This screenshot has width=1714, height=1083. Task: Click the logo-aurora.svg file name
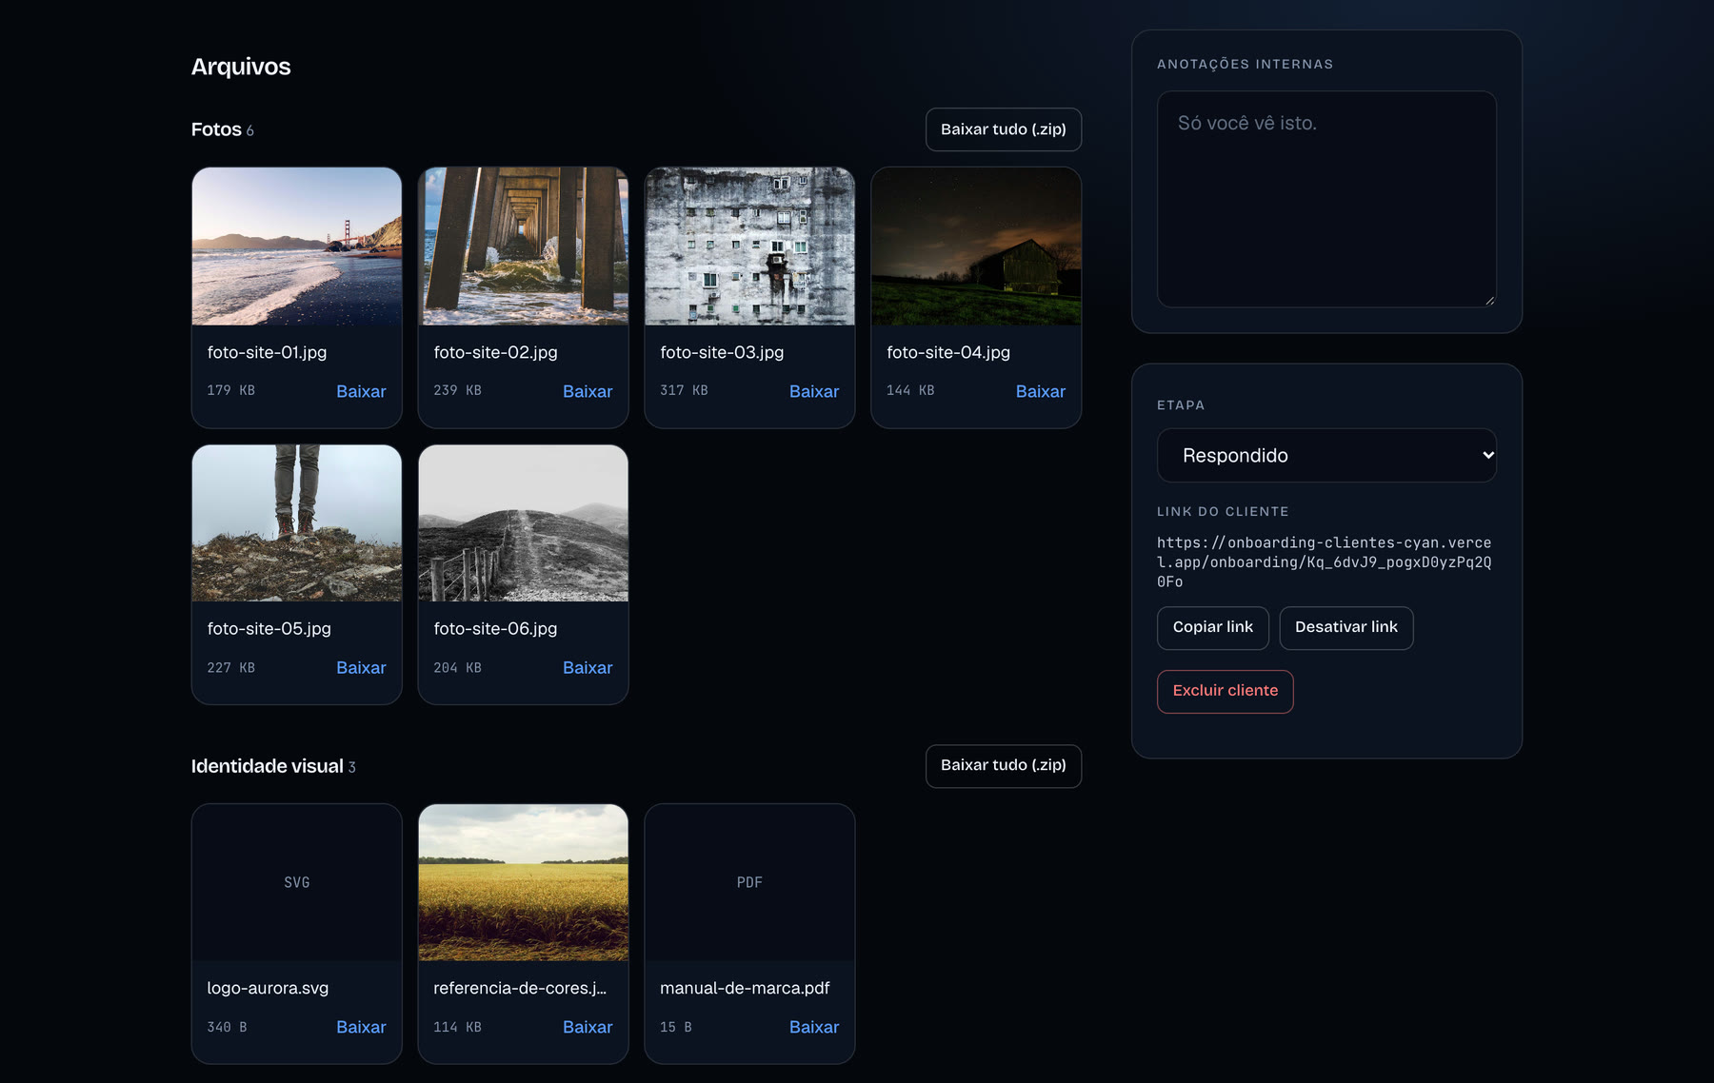tap(268, 989)
